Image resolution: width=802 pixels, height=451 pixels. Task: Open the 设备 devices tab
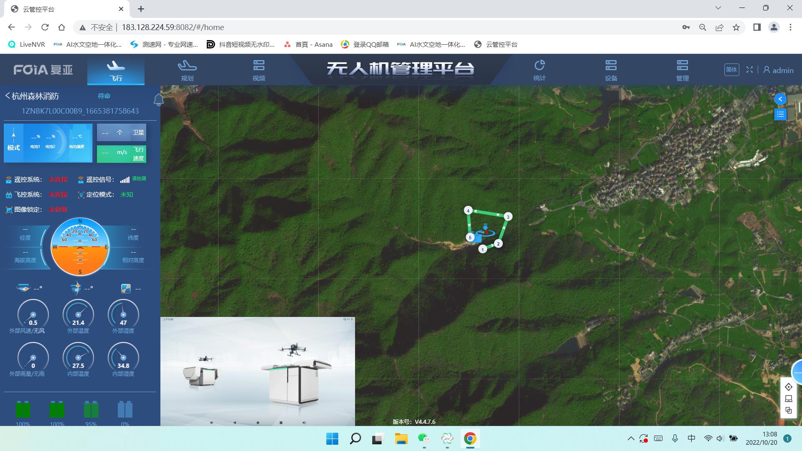(x=611, y=70)
